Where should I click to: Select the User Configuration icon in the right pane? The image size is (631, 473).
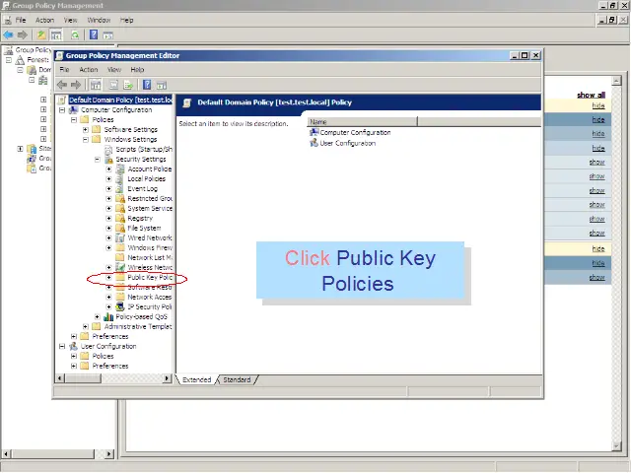click(x=315, y=143)
